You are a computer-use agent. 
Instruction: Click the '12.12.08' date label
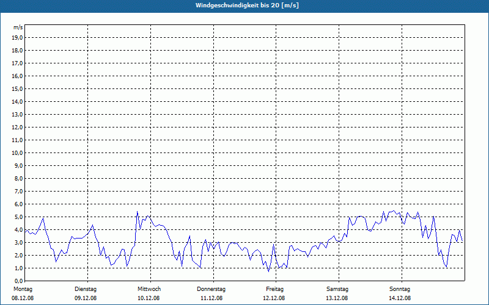274,298
